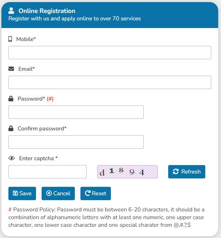Click the floppy disk icon in Save
Screen dimensions: 221x238
pos(15,193)
